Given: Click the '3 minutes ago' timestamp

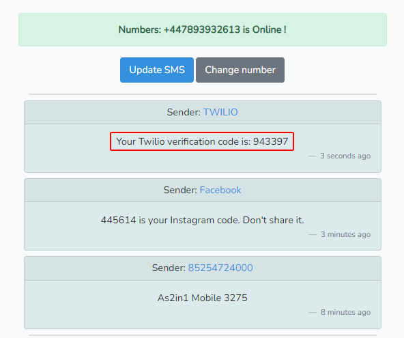Looking at the screenshot, I should point(345,234).
